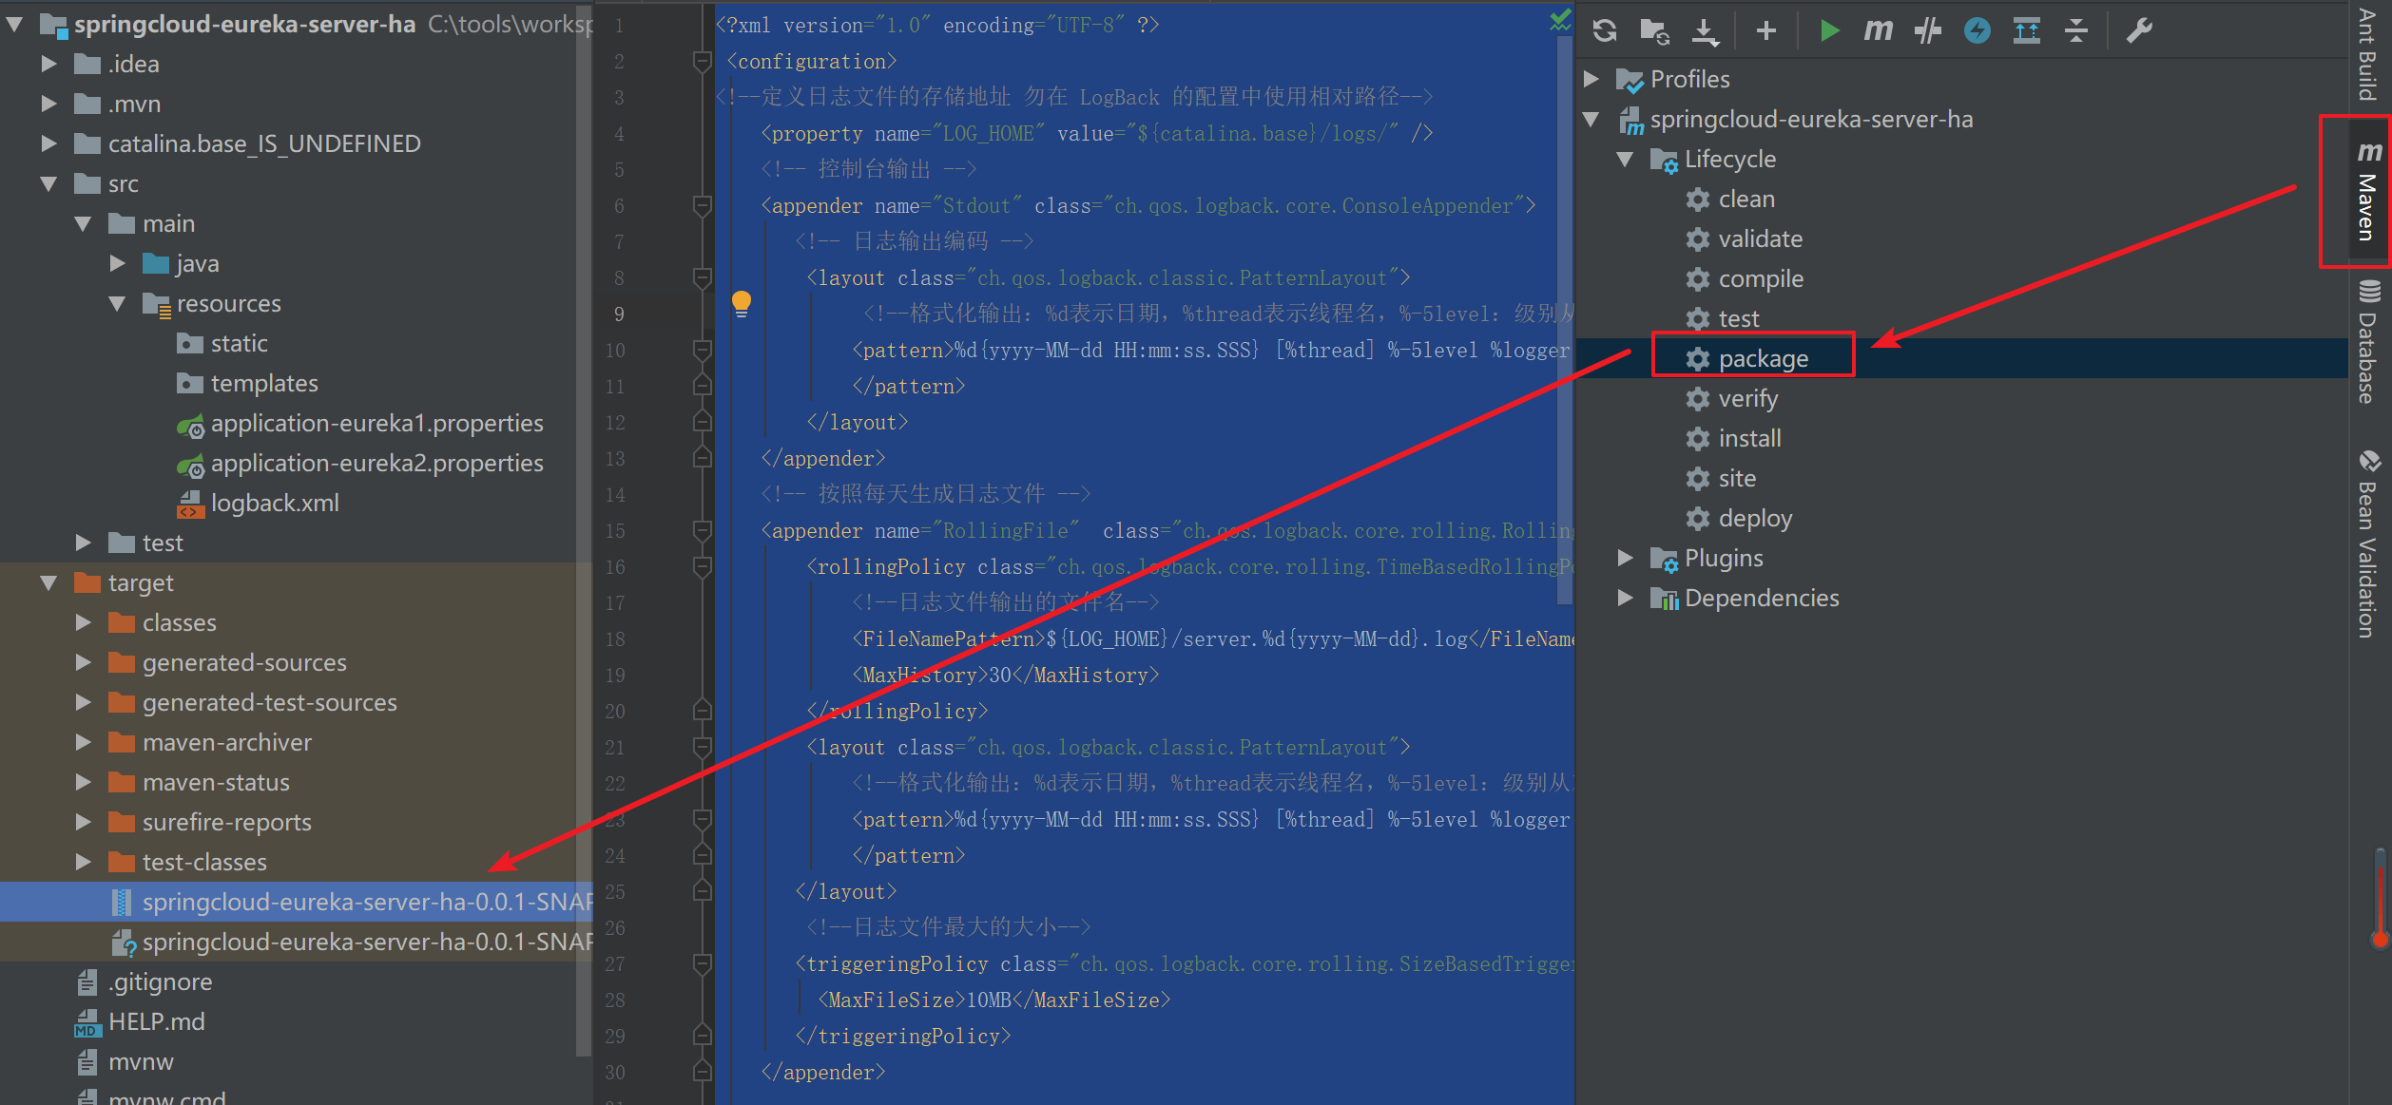The height and width of the screenshot is (1105, 2392).
Task: Expand the Profiles node
Action: (x=1591, y=79)
